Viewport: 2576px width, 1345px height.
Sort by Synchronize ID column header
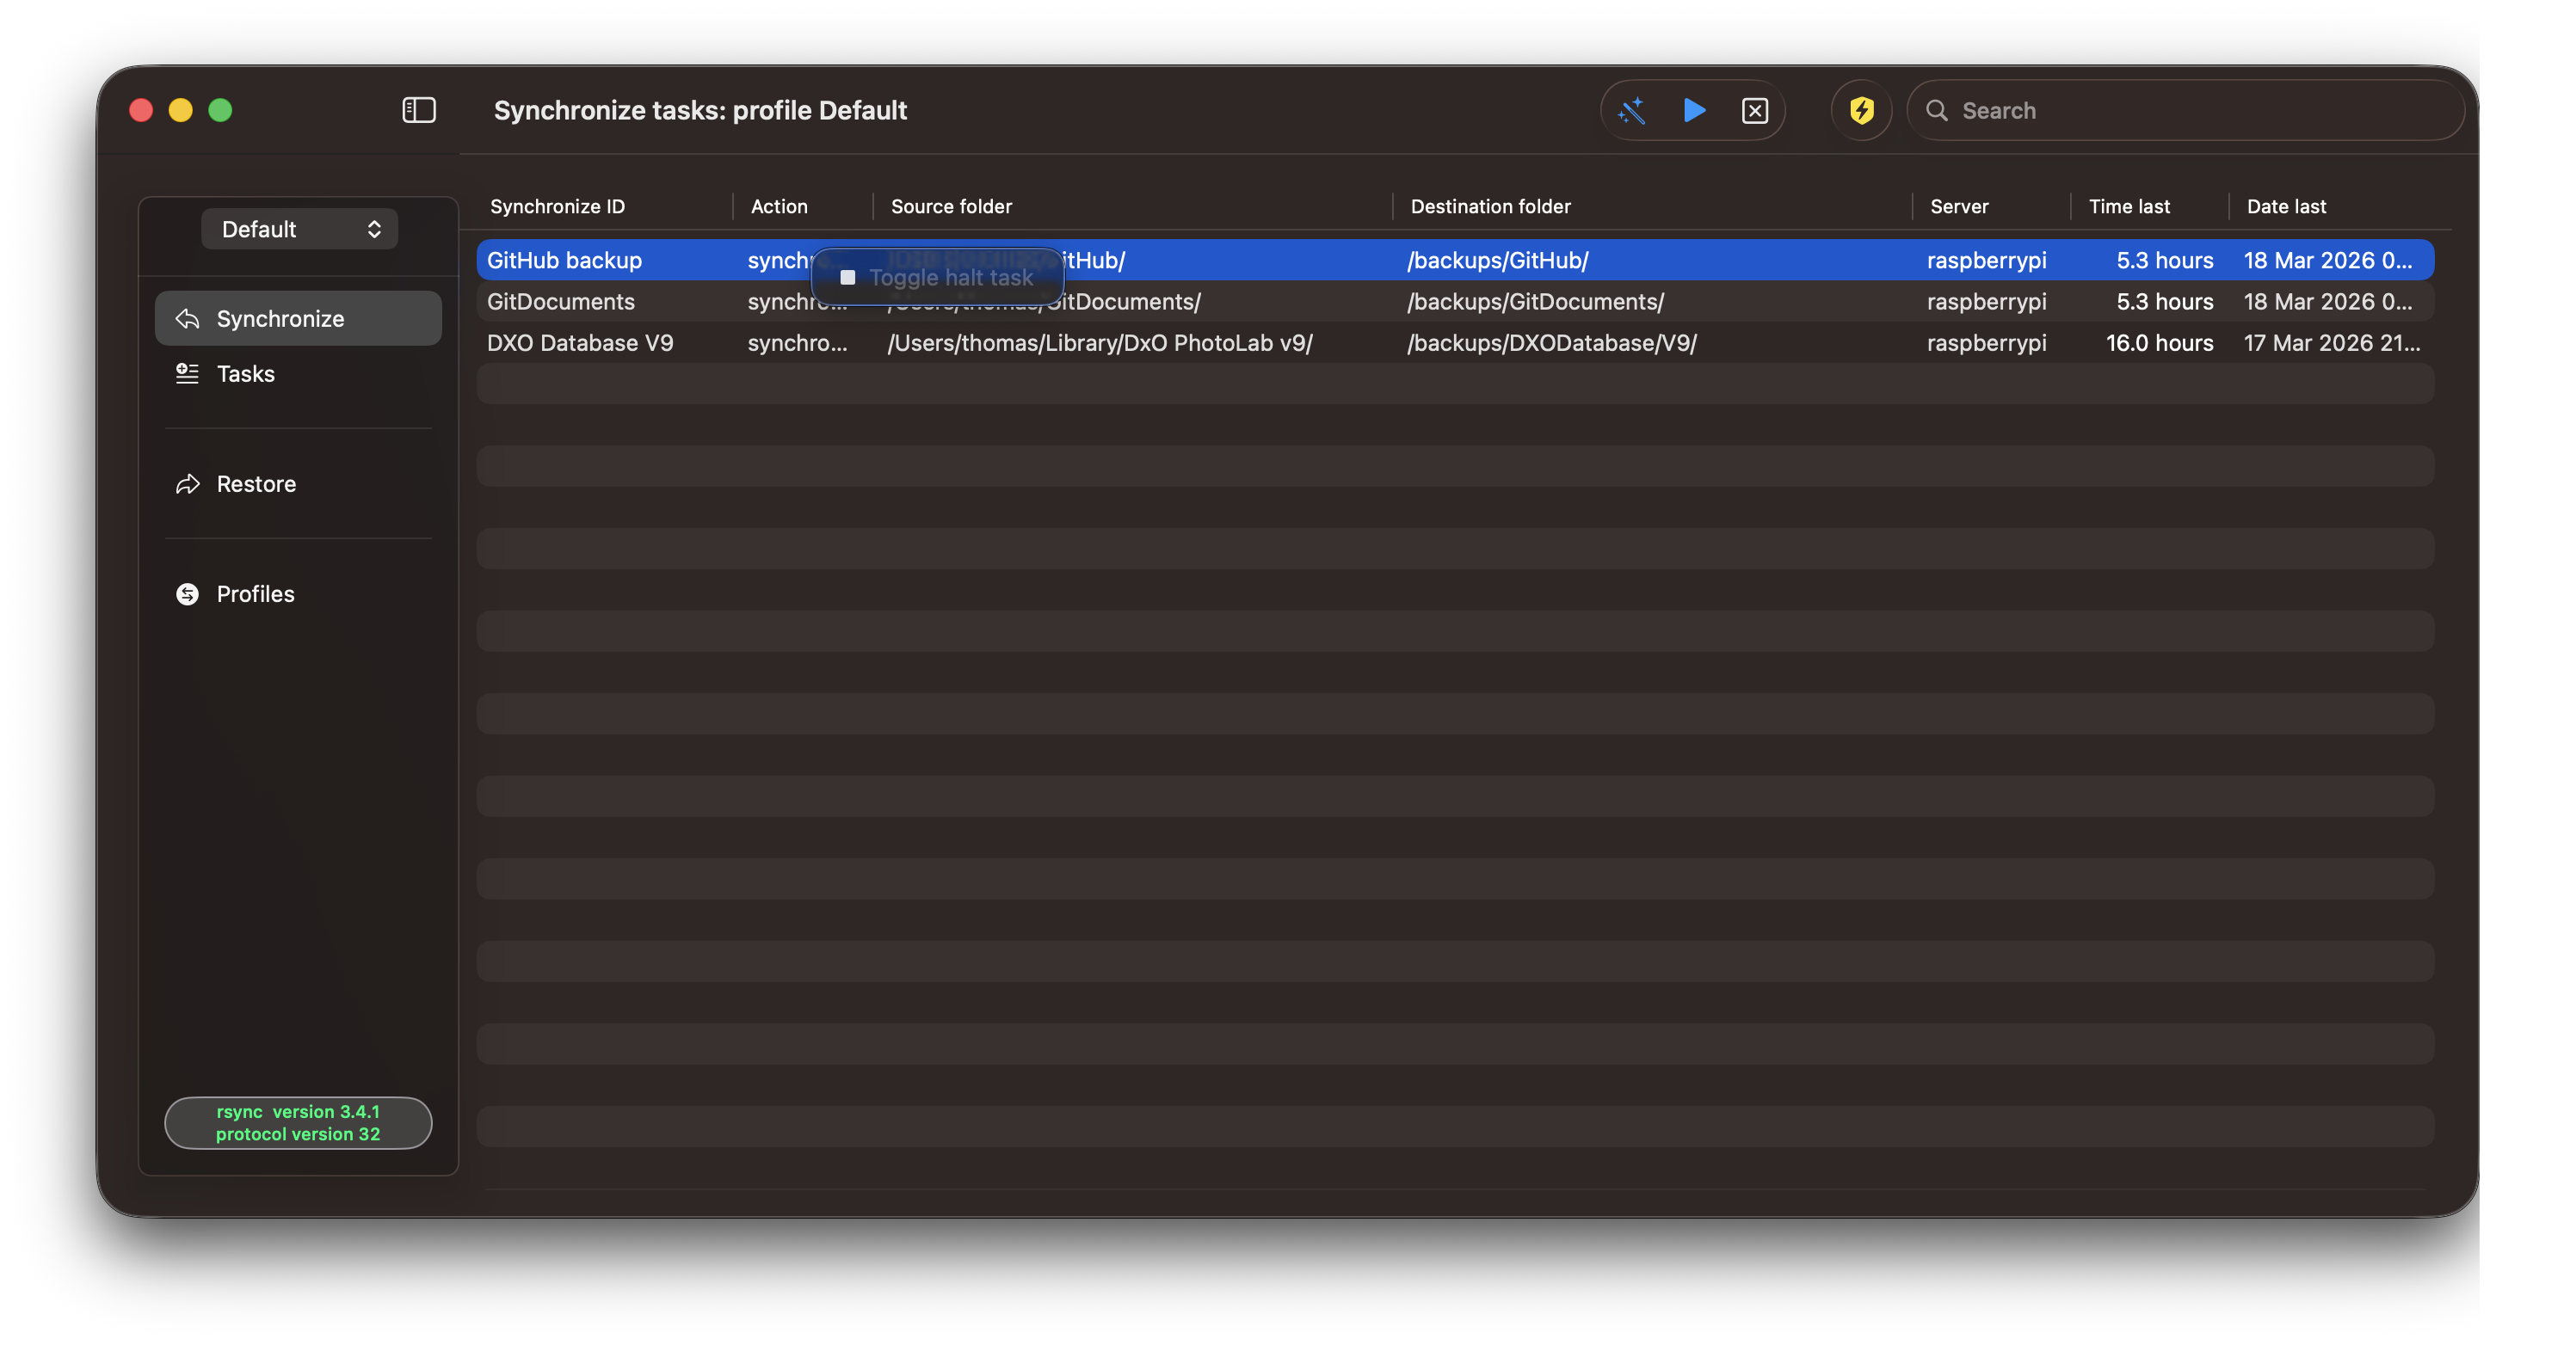557,206
